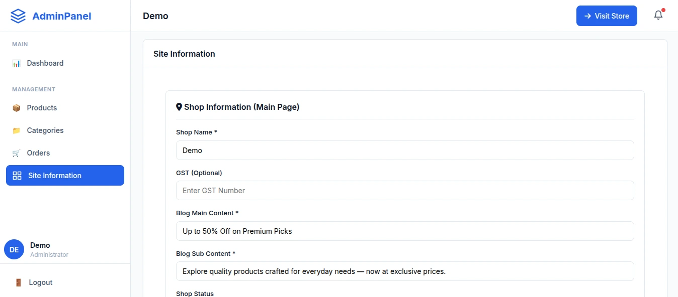Screen dimensions: 678x297
Task: Select the Blog Sub Content text box
Action: [x=404, y=271]
